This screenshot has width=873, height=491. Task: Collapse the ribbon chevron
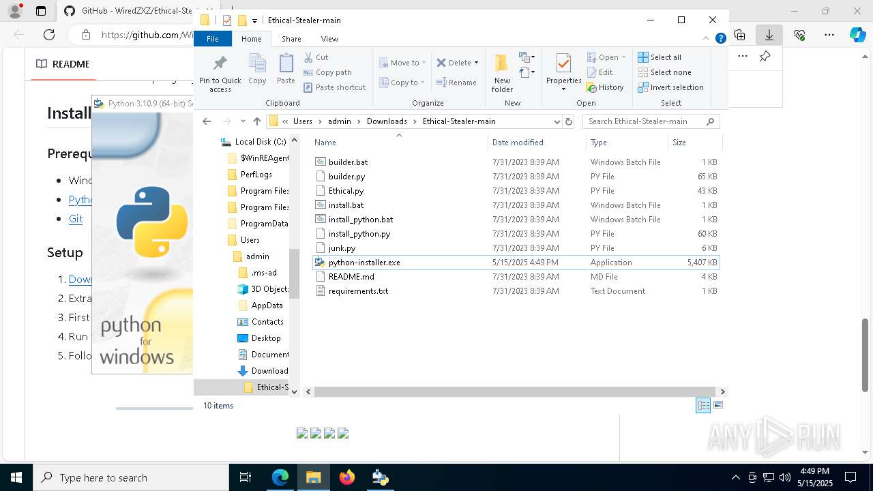tap(707, 39)
